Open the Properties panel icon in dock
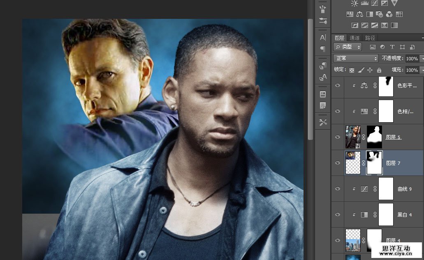The width and height of the screenshot is (424, 260). pyautogui.click(x=323, y=94)
